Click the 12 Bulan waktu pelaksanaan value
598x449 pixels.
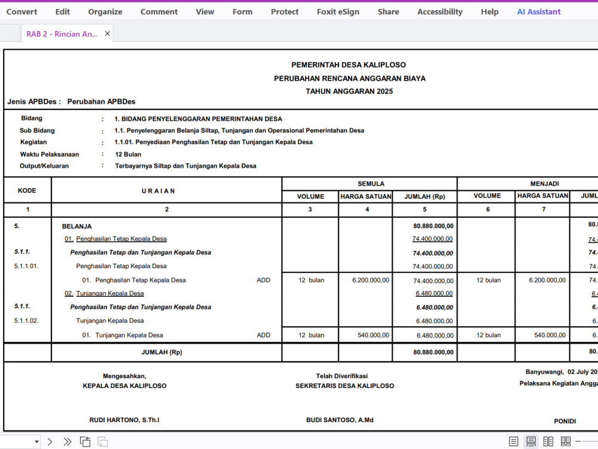128,154
